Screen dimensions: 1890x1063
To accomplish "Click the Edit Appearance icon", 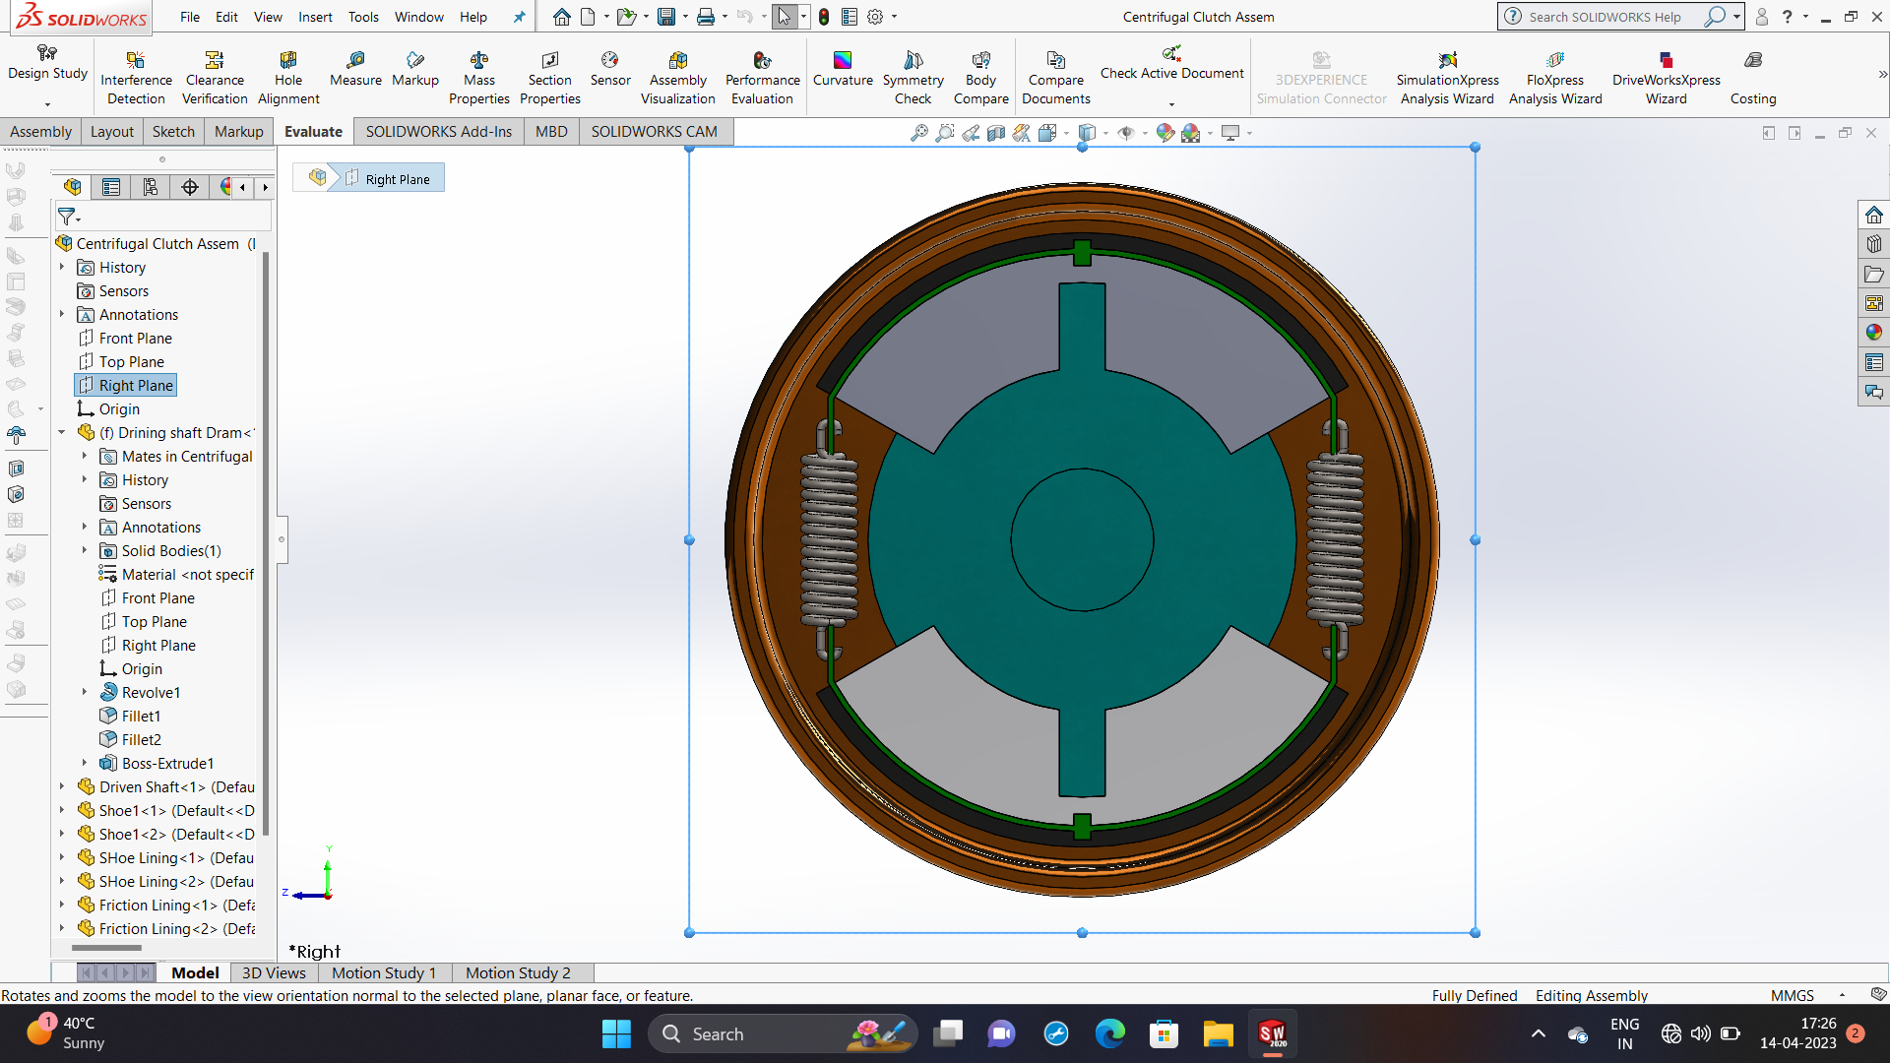I will coord(1165,133).
